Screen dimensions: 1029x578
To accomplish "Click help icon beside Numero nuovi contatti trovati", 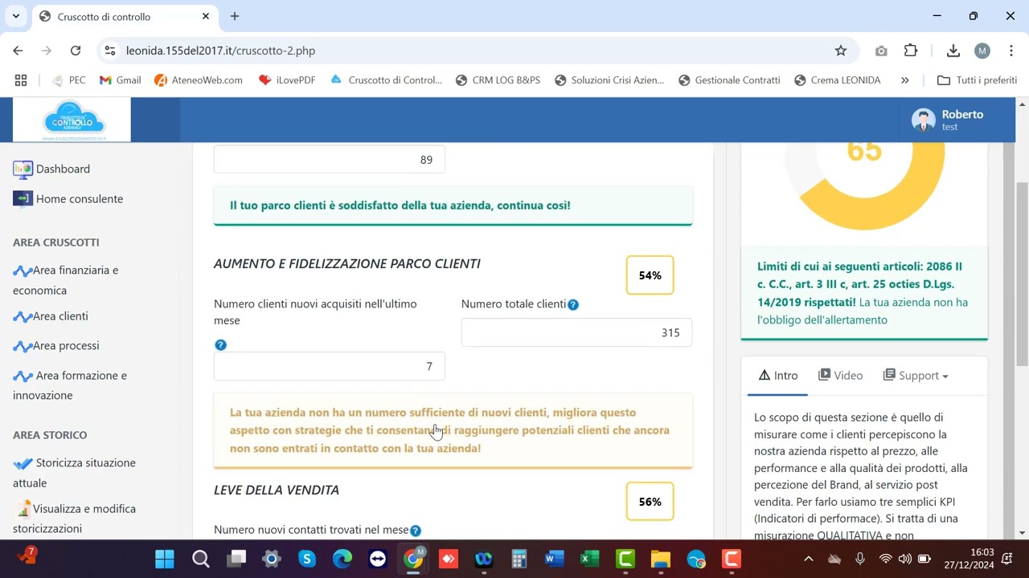I will coord(416,531).
